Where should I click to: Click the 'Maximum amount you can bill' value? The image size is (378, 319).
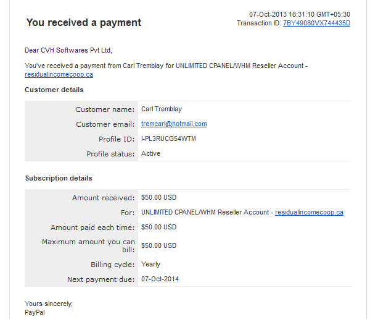point(158,245)
